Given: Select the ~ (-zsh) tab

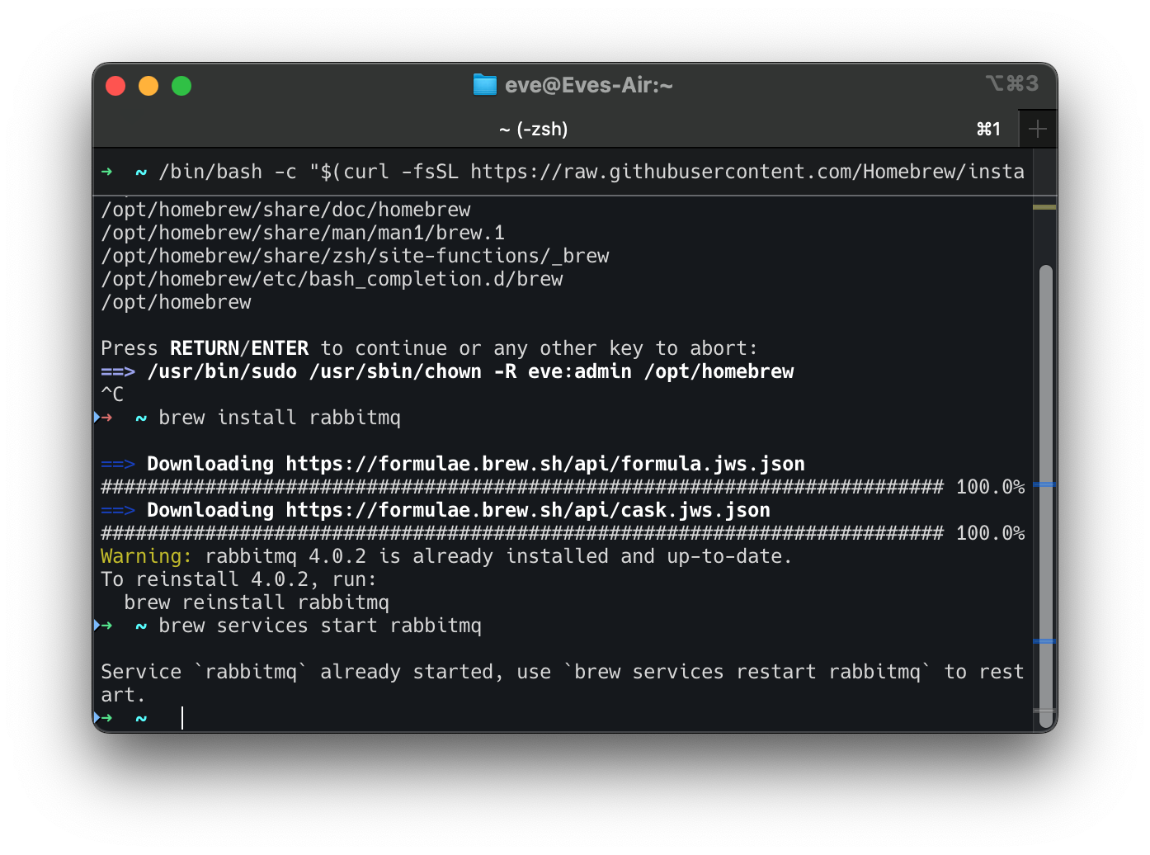Looking at the screenshot, I should pyautogui.click(x=534, y=128).
